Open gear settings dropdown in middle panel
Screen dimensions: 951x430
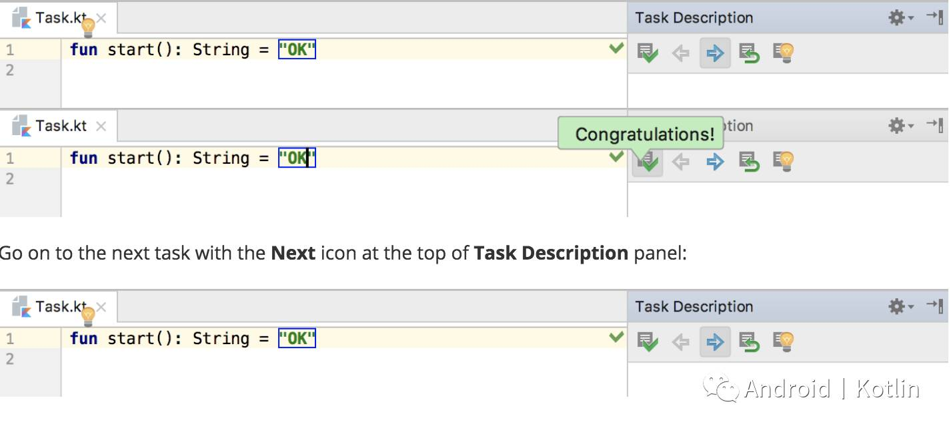coord(900,126)
